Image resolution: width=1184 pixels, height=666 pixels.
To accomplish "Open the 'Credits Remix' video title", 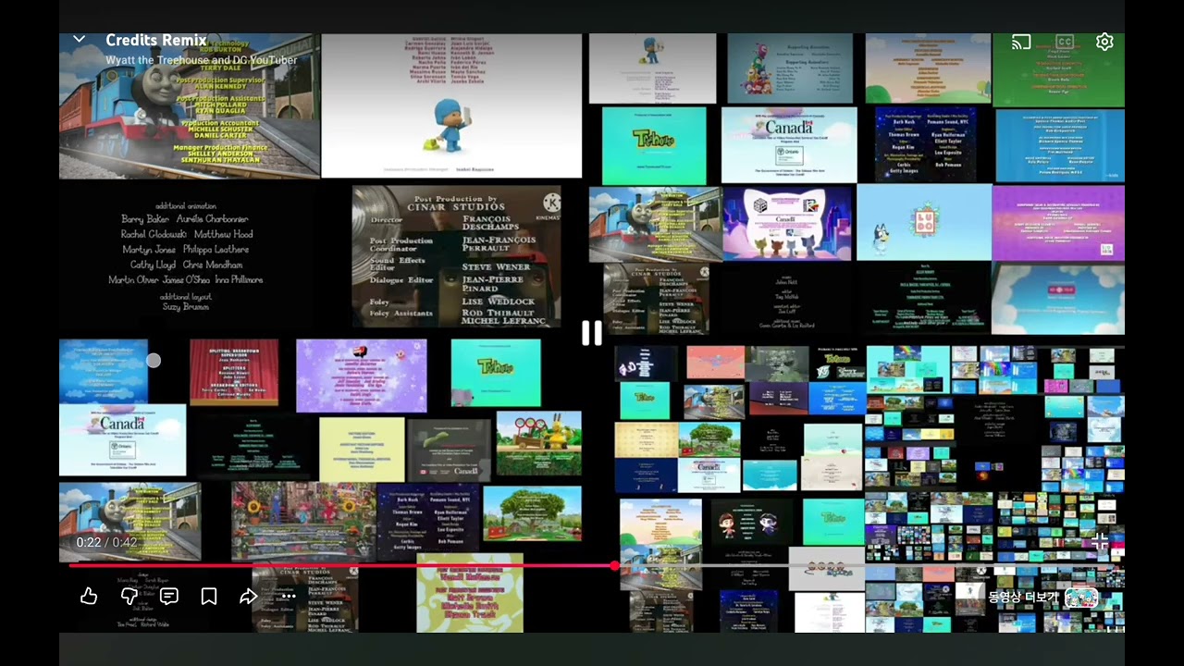I will (x=155, y=40).
